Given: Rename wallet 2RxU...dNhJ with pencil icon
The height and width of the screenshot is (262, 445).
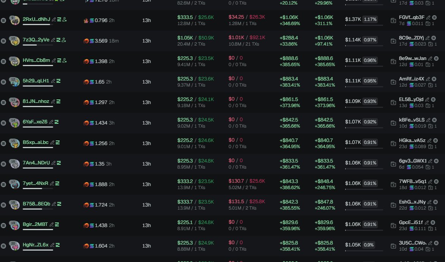Looking at the screenshot, I should click(54, 19).
